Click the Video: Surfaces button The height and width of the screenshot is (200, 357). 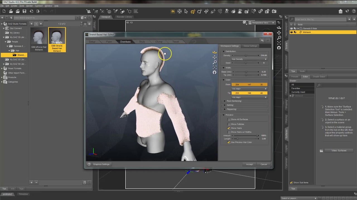[339, 151]
